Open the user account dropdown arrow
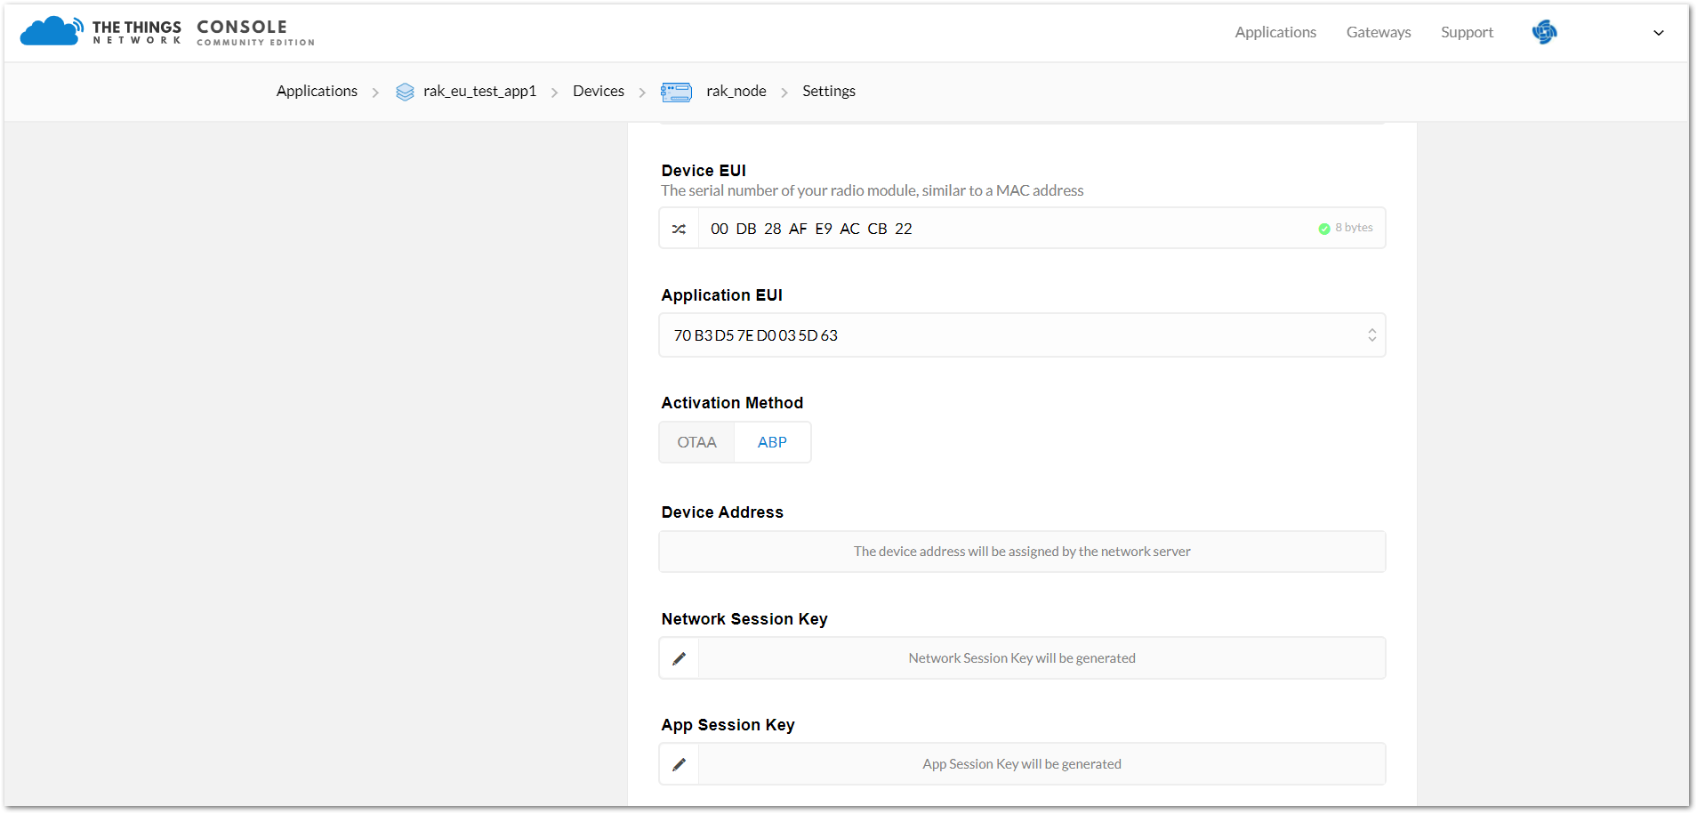The height and width of the screenshot is (814, 1697). tap(1659, 33)
